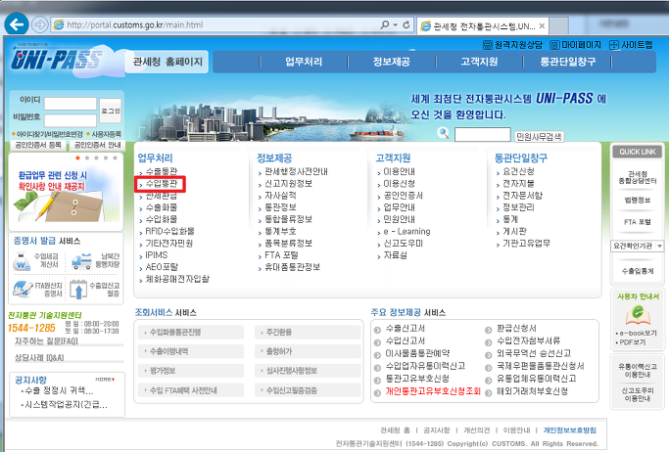Open the 요건신청 link
Image resolution: width=669 pixels, height=452 pixels.
518,171
